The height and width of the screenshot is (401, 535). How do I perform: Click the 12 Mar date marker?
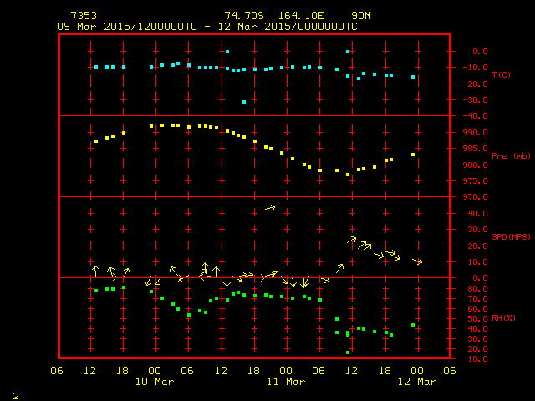416,382
